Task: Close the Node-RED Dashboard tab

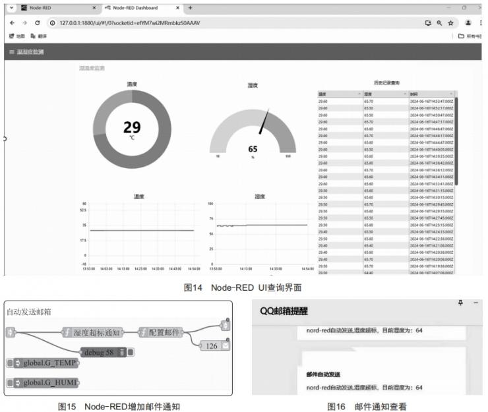Action: 177,8
